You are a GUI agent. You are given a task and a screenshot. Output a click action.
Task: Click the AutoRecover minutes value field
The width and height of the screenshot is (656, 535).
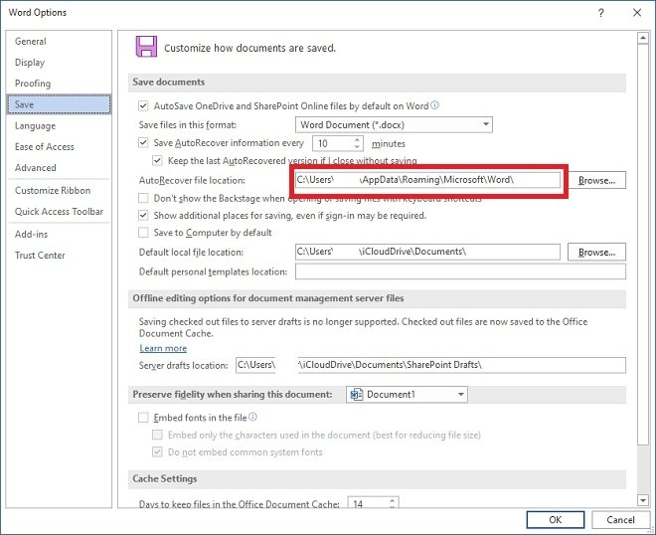(333, 143)
